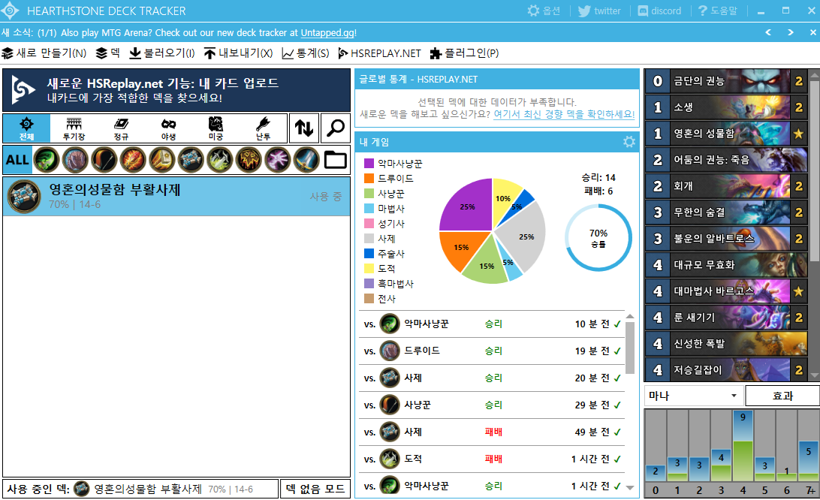820x500 pixels.
Task: Open discord link in title bar
Action: (659, 11)
